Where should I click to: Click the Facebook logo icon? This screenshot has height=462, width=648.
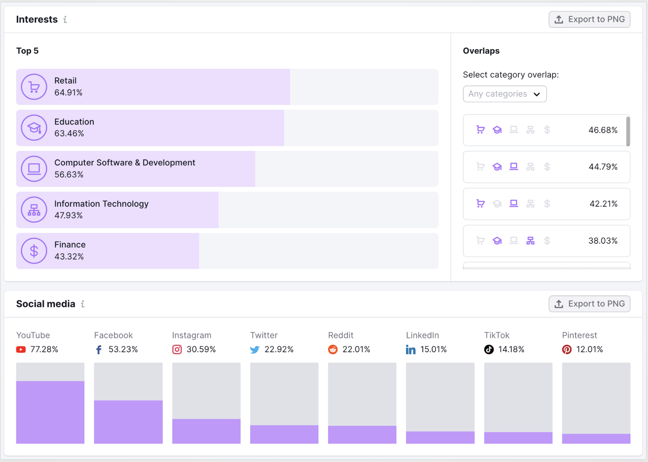click(99, 349)
